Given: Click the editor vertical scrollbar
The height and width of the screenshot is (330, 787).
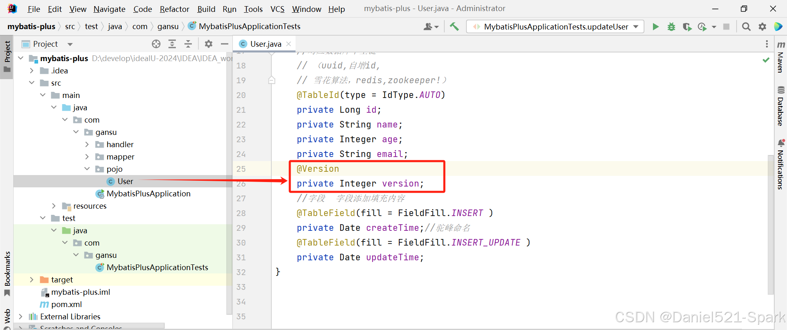Looking at the screenshot, I should click(771, 225).
